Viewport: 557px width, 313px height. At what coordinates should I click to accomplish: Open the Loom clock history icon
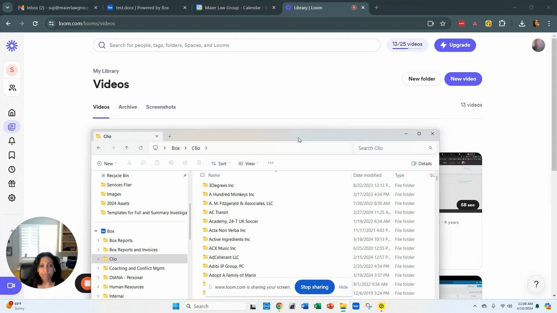12,170
